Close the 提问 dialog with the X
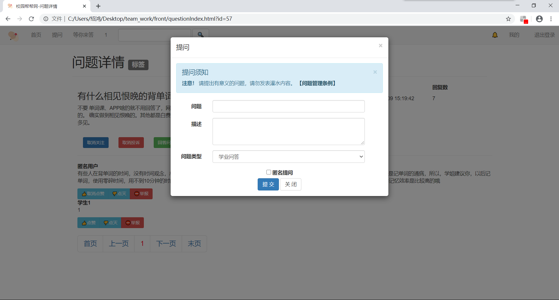Image resolution: width=559 pixels, height=300 pixels. pos(381,46)
